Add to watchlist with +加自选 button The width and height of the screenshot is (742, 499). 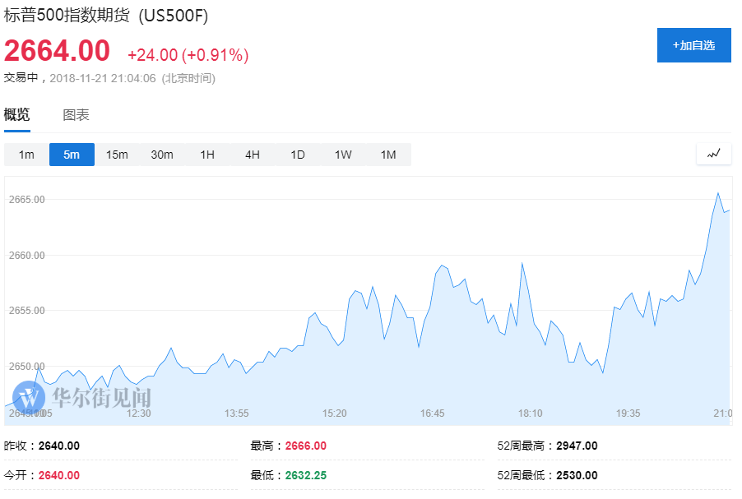(693, 45)
